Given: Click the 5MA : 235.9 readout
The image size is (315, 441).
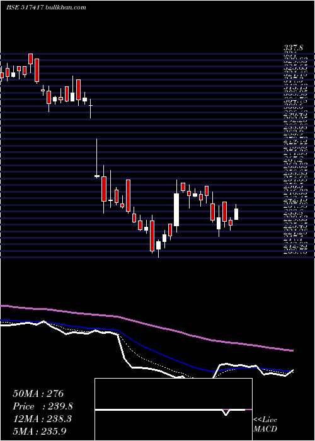Looking at the screenshot, I should [x=40, y=431].
